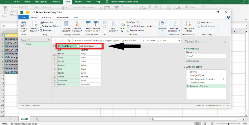
Task: Toggle Use First Row as Headers
Action: (142, 26)
